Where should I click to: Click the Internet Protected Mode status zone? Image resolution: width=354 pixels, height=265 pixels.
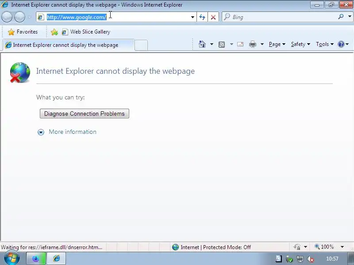pos(212,247)
